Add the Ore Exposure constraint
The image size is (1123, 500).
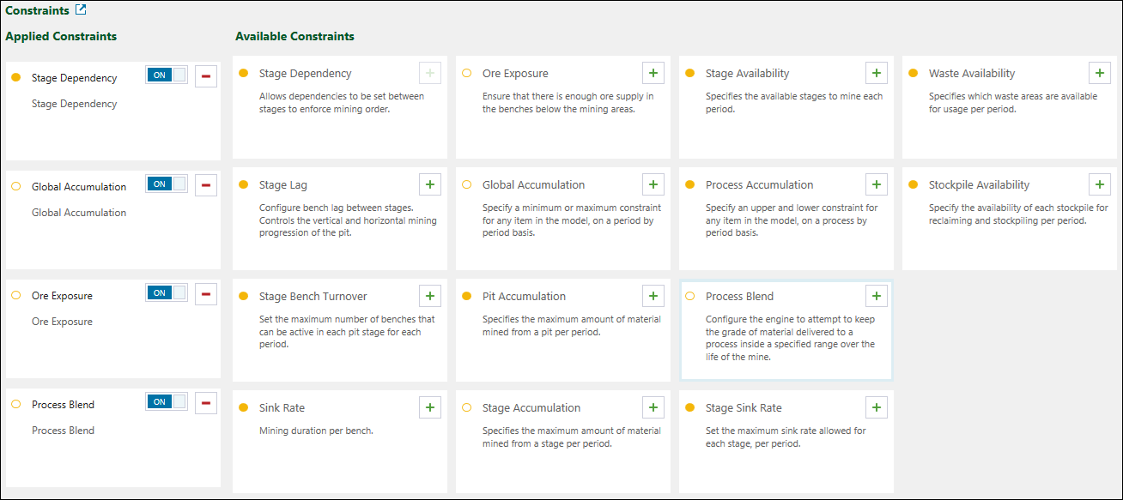coord(653,73)
